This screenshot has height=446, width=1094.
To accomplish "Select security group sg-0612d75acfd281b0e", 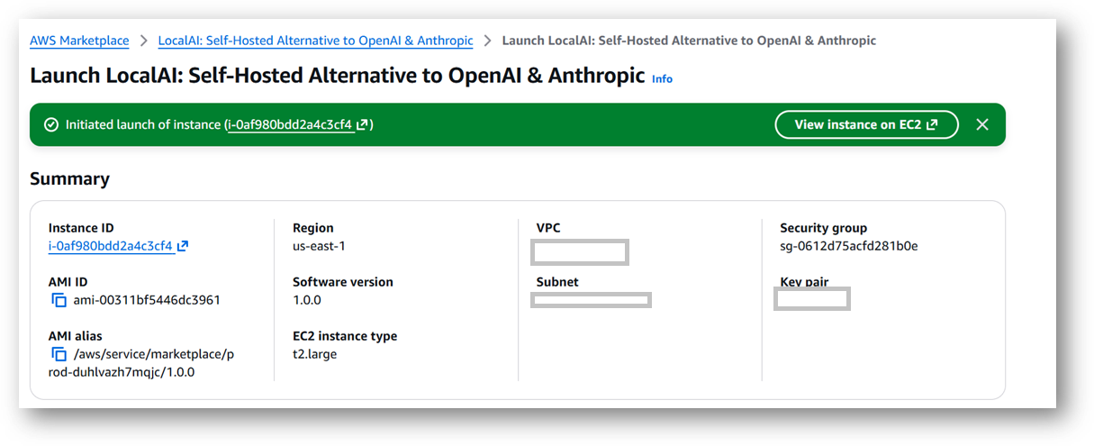I will pyautogui.click(x=849, y=246).
